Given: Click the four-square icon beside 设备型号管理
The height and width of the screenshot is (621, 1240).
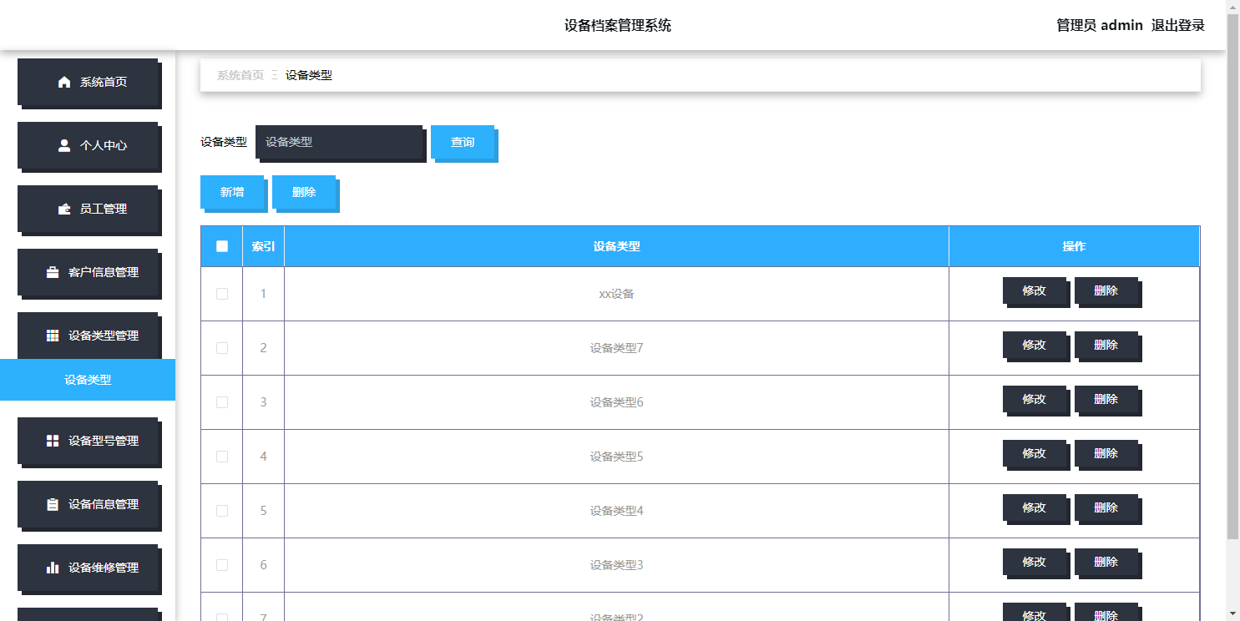Looking at the screenshot, I should pos(53,441).
